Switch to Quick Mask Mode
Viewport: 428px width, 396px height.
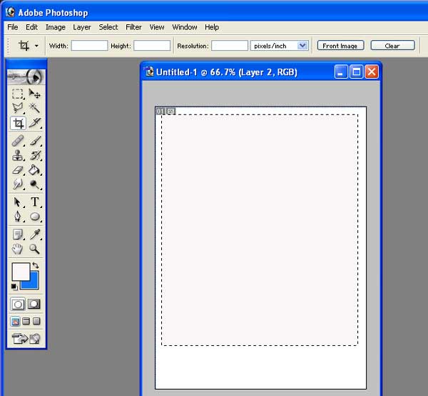pyautogui.click(x=34, y=304)
